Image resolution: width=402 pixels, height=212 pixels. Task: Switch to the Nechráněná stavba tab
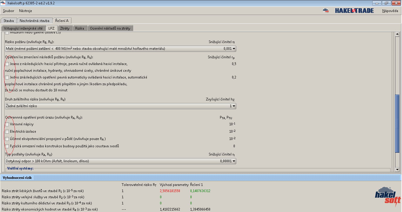pyautogui.click(x=34, y=21)
